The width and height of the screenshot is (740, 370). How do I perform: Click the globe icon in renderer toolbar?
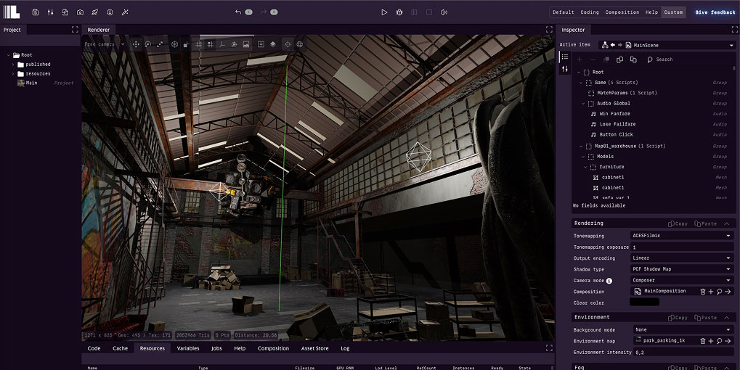300,44
